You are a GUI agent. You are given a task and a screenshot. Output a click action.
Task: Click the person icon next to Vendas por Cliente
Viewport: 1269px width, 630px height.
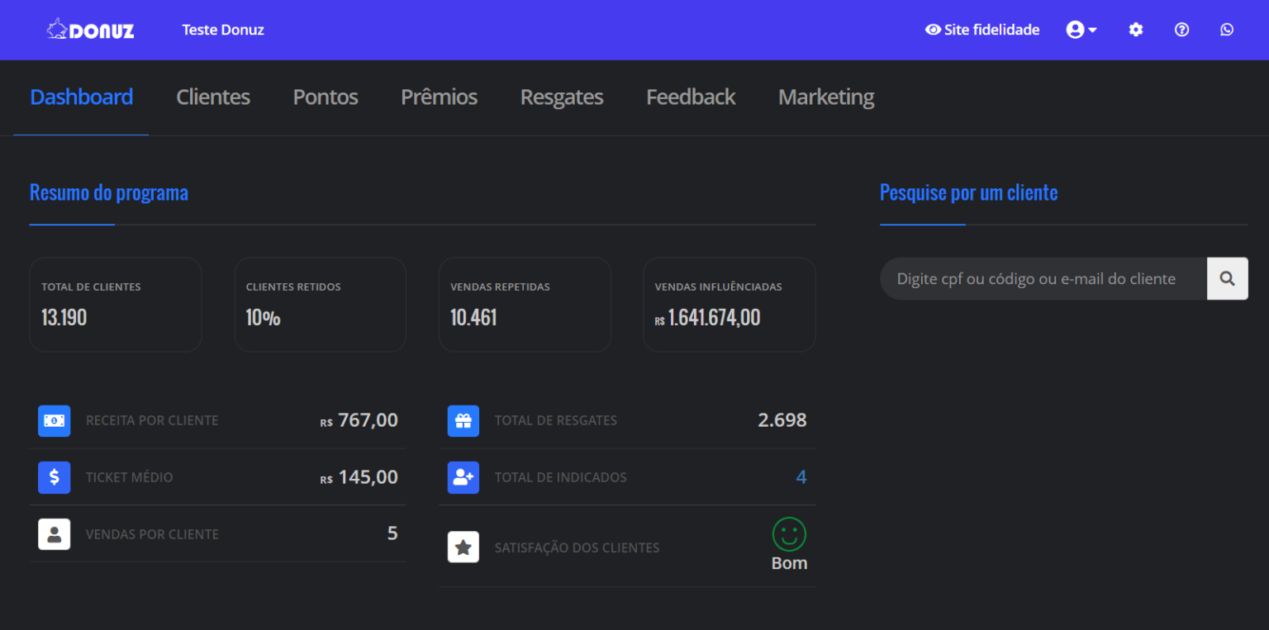point(54,534)
